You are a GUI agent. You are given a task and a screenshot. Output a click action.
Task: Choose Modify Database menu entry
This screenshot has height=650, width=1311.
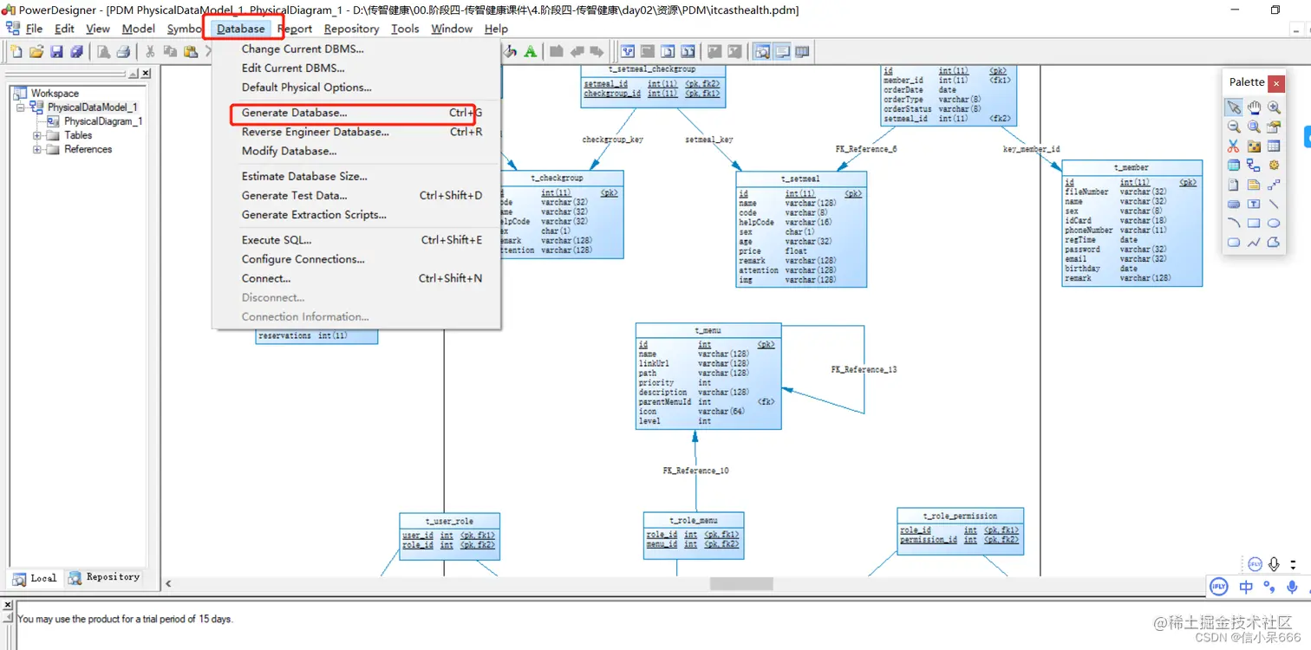(356, 151)
